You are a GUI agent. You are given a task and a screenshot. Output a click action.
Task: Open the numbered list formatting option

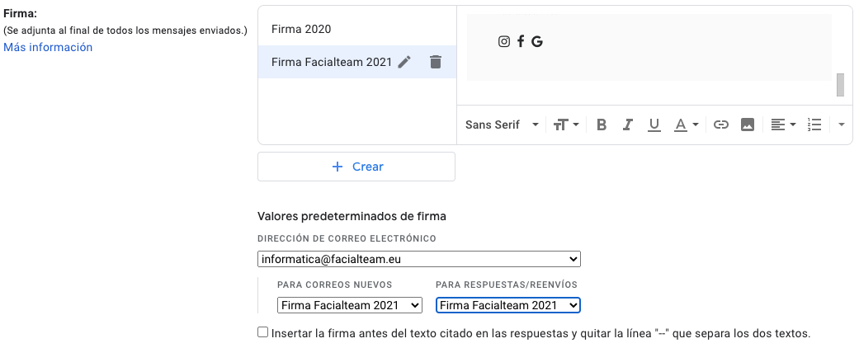[814, 125]
